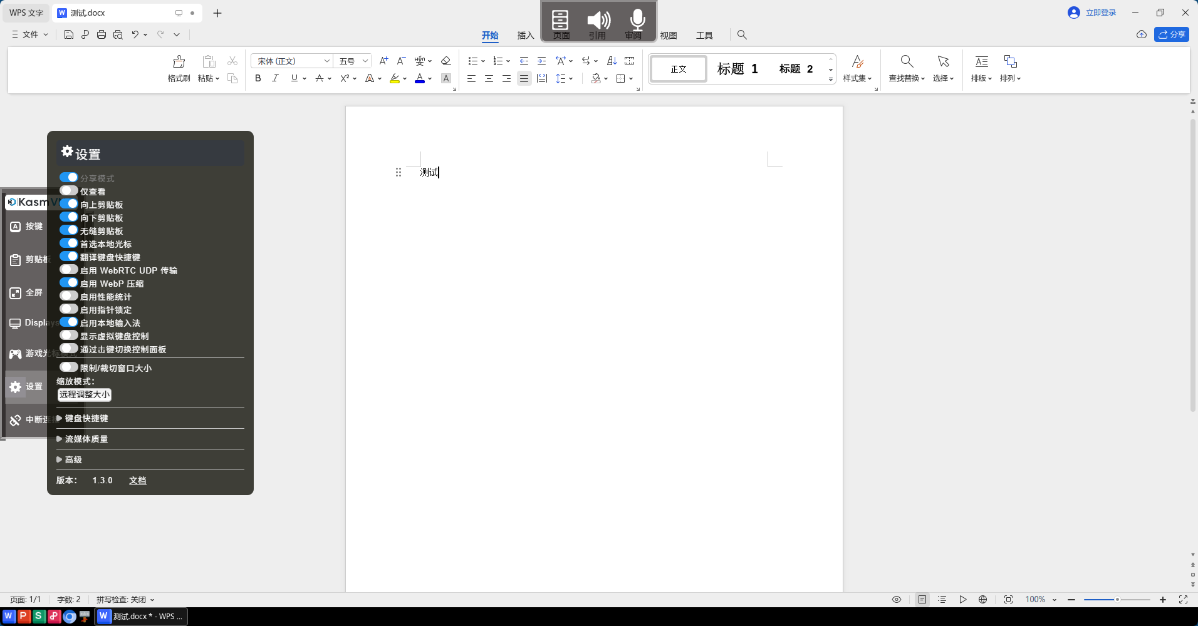The width and height of the screenshot is (1198, 626).
Task: Toggle 向上剪贴板 clipboard up switch
Action: (69, 204)
